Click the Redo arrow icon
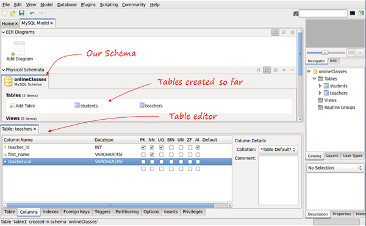 click(x=41, y=13)
